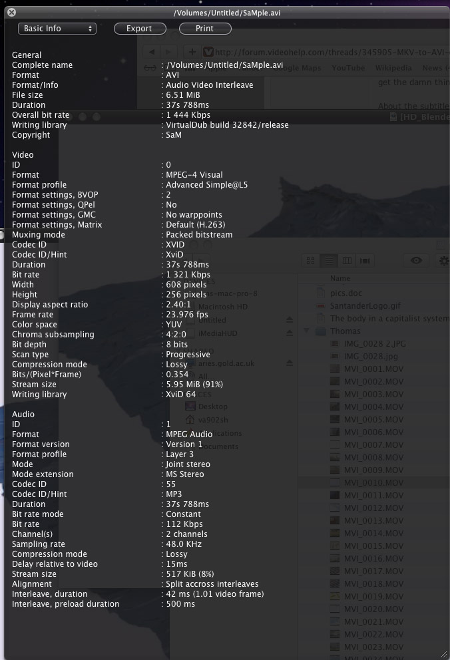
Task: Collapse the Thomas folder disclosure triangle
Action: (x=306, y=331)
